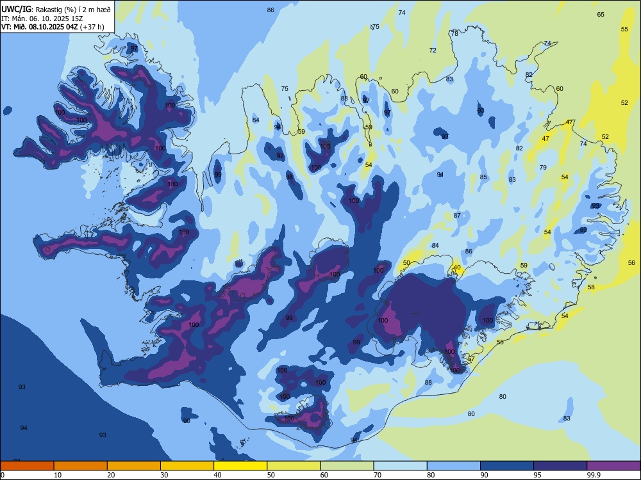Click the valid time 'VT: Mið. 08.10.2025 04Z (+37 h)'

(x=53, y=27)
